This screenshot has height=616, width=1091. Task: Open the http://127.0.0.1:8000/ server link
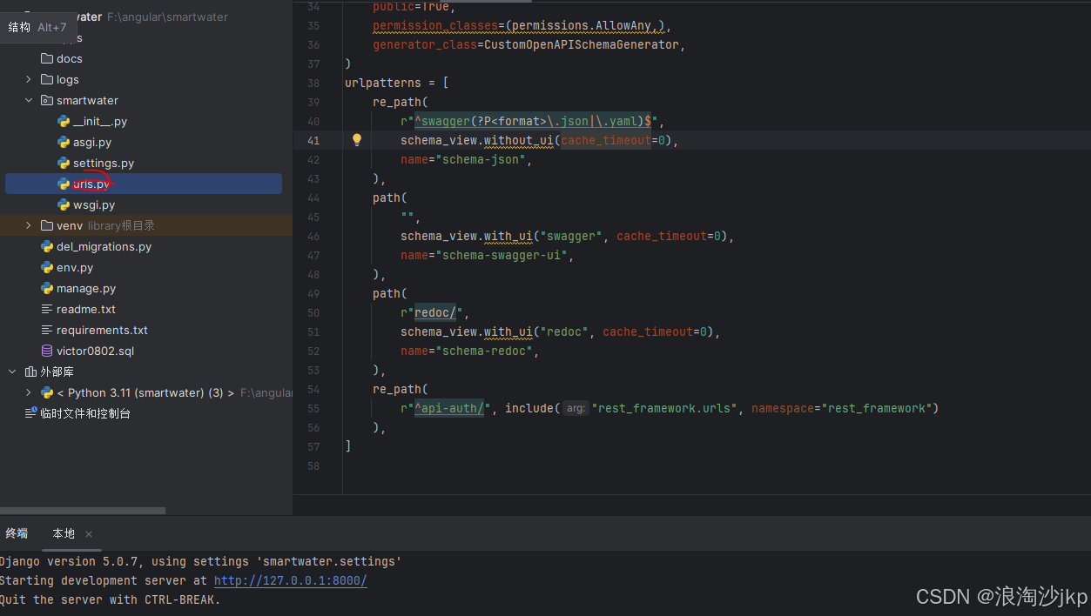(x=290, y=580)
